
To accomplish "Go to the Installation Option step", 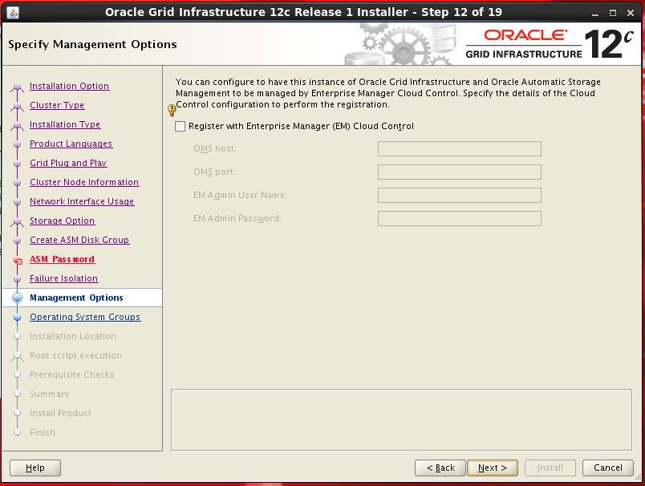I will pyautogui.click(x=70, y=86).
